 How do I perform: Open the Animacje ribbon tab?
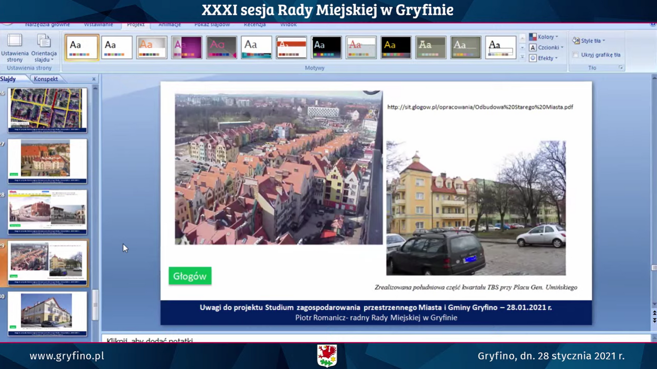tap(169, 24)
